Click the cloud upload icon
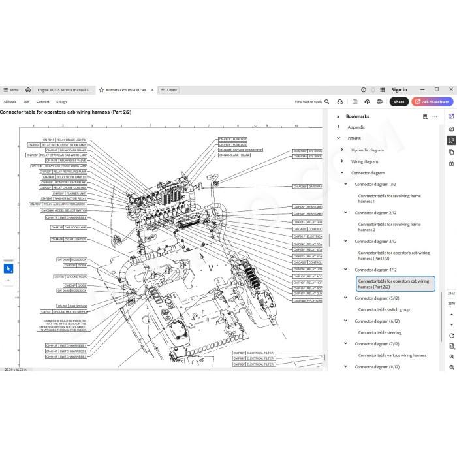The height and width of the screenshot is (457, 457). click(x=367, y=101)
